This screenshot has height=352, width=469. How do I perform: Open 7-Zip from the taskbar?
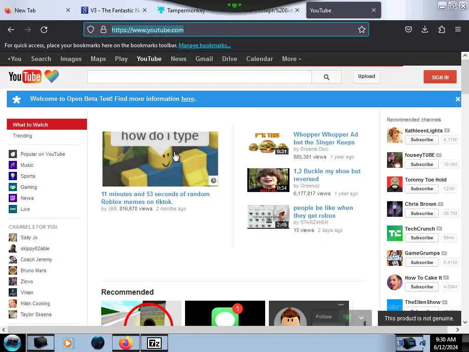[x=154, y=343]
